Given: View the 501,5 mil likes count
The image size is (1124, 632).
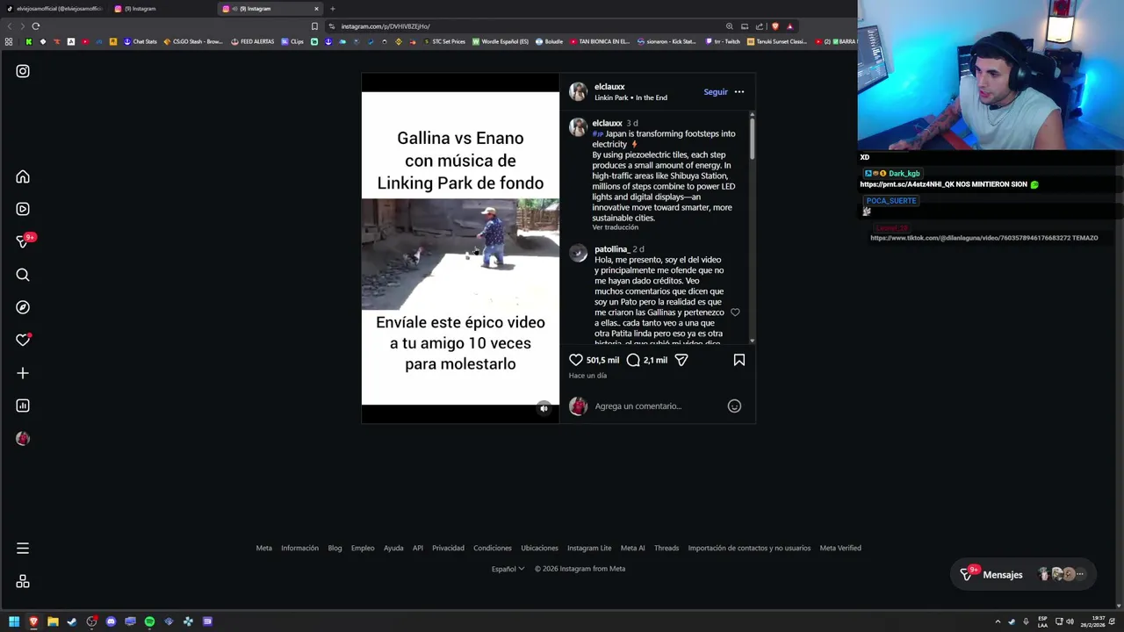Looking at the screenshot, I should [602, 360].
